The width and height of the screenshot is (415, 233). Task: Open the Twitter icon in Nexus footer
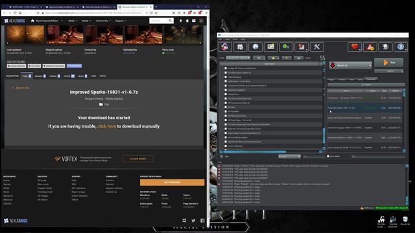pyautogui.click(x=193, y=221)
